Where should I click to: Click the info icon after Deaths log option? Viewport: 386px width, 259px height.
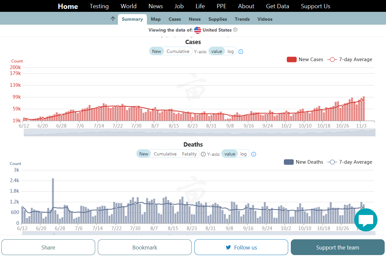click(x=254, y=154)
